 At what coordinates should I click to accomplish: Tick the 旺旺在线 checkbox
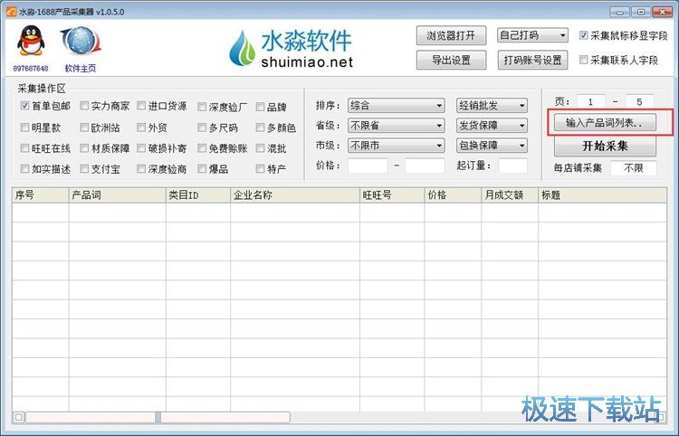25,148
